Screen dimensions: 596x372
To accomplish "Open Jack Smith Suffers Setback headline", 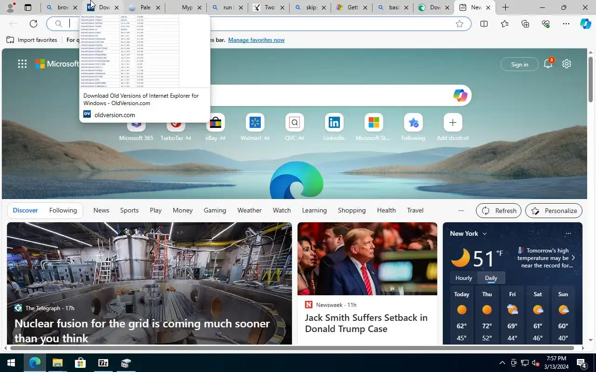I will [366, 323].
